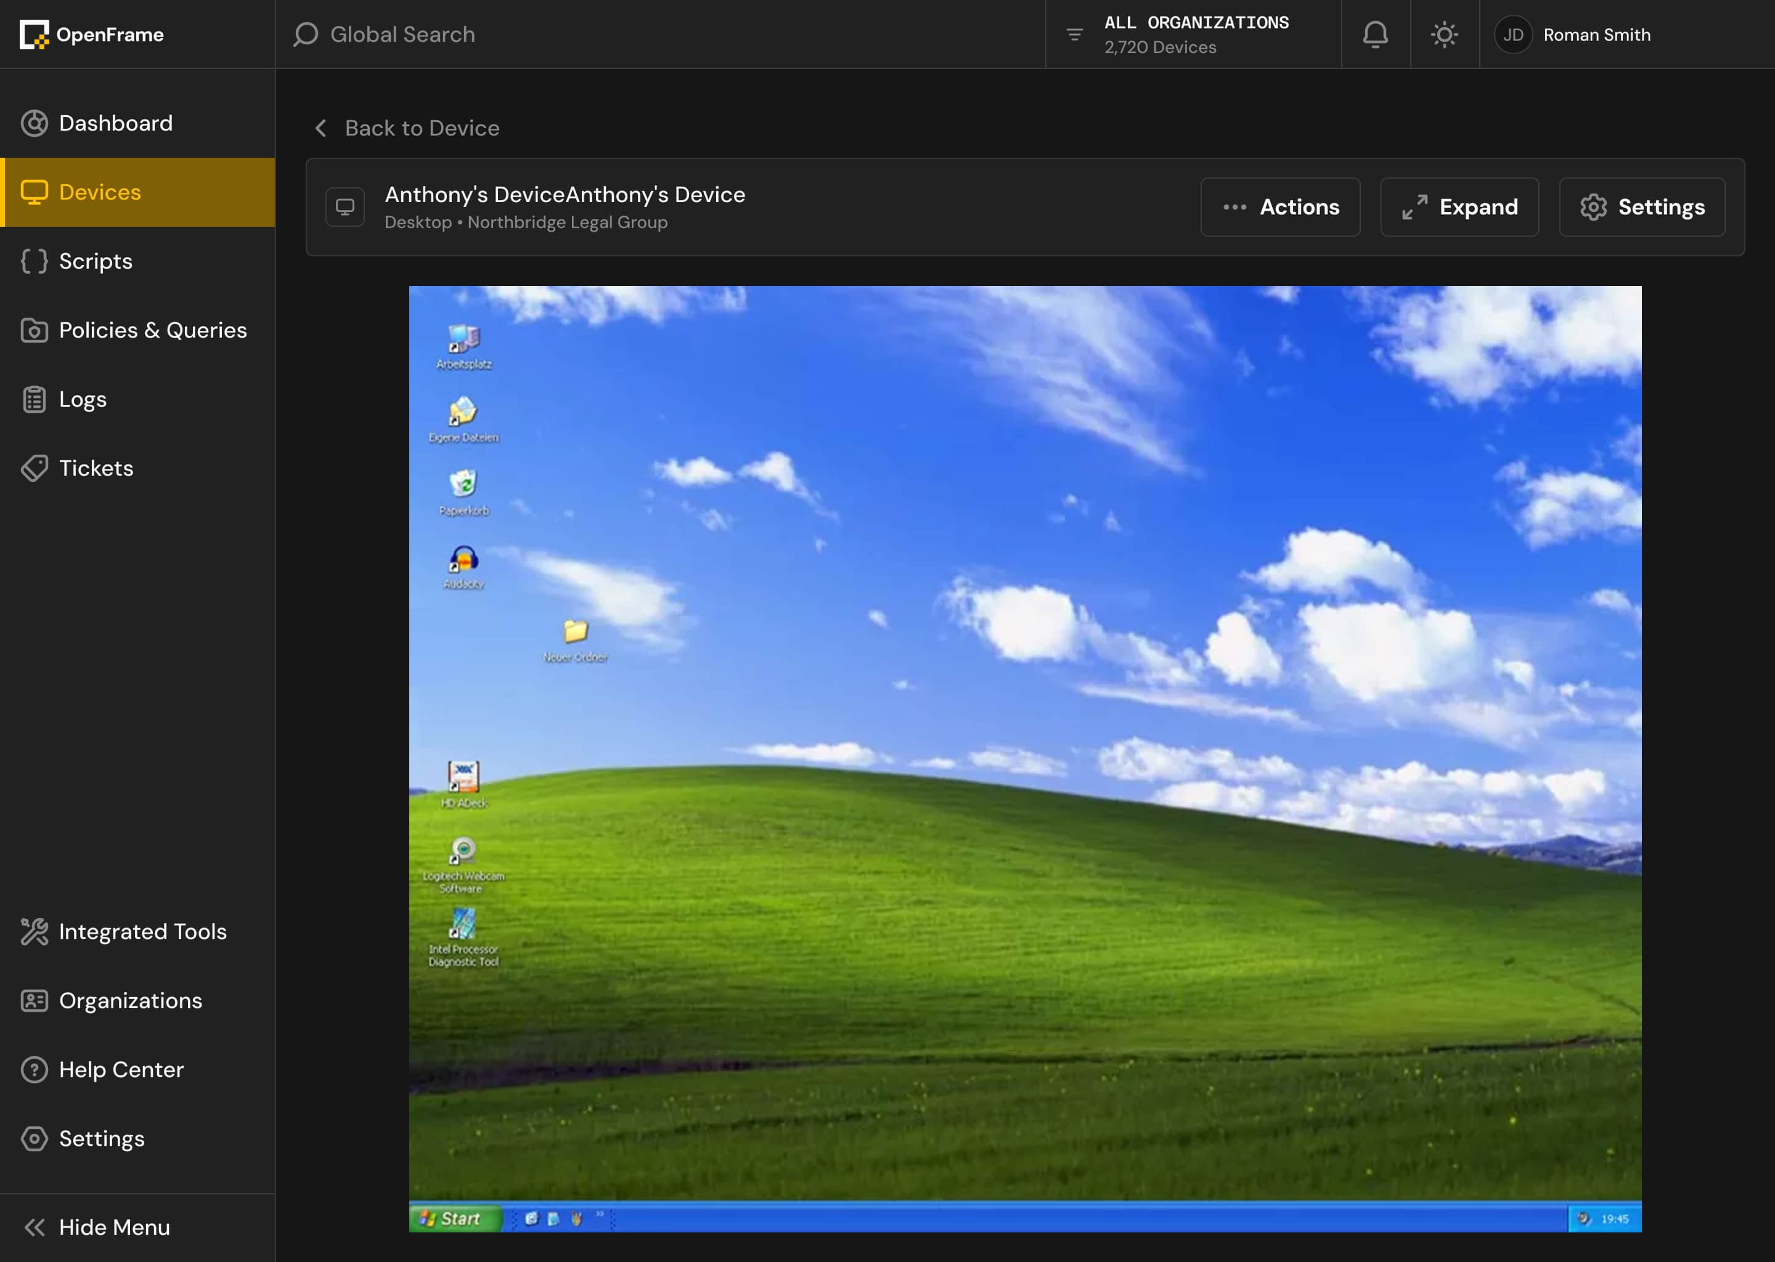1775x1262 pixels.
Task: Select Eigene Dateien icon on remote desktop
Action: coord(463,420)
